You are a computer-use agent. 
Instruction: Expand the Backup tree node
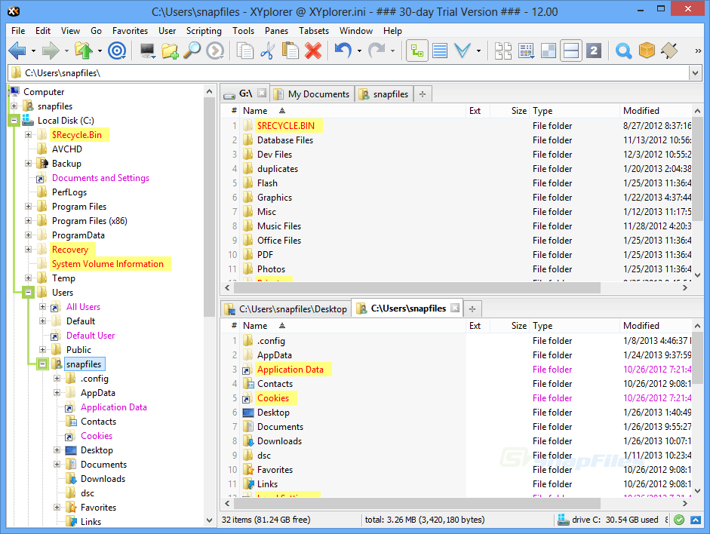28,164
